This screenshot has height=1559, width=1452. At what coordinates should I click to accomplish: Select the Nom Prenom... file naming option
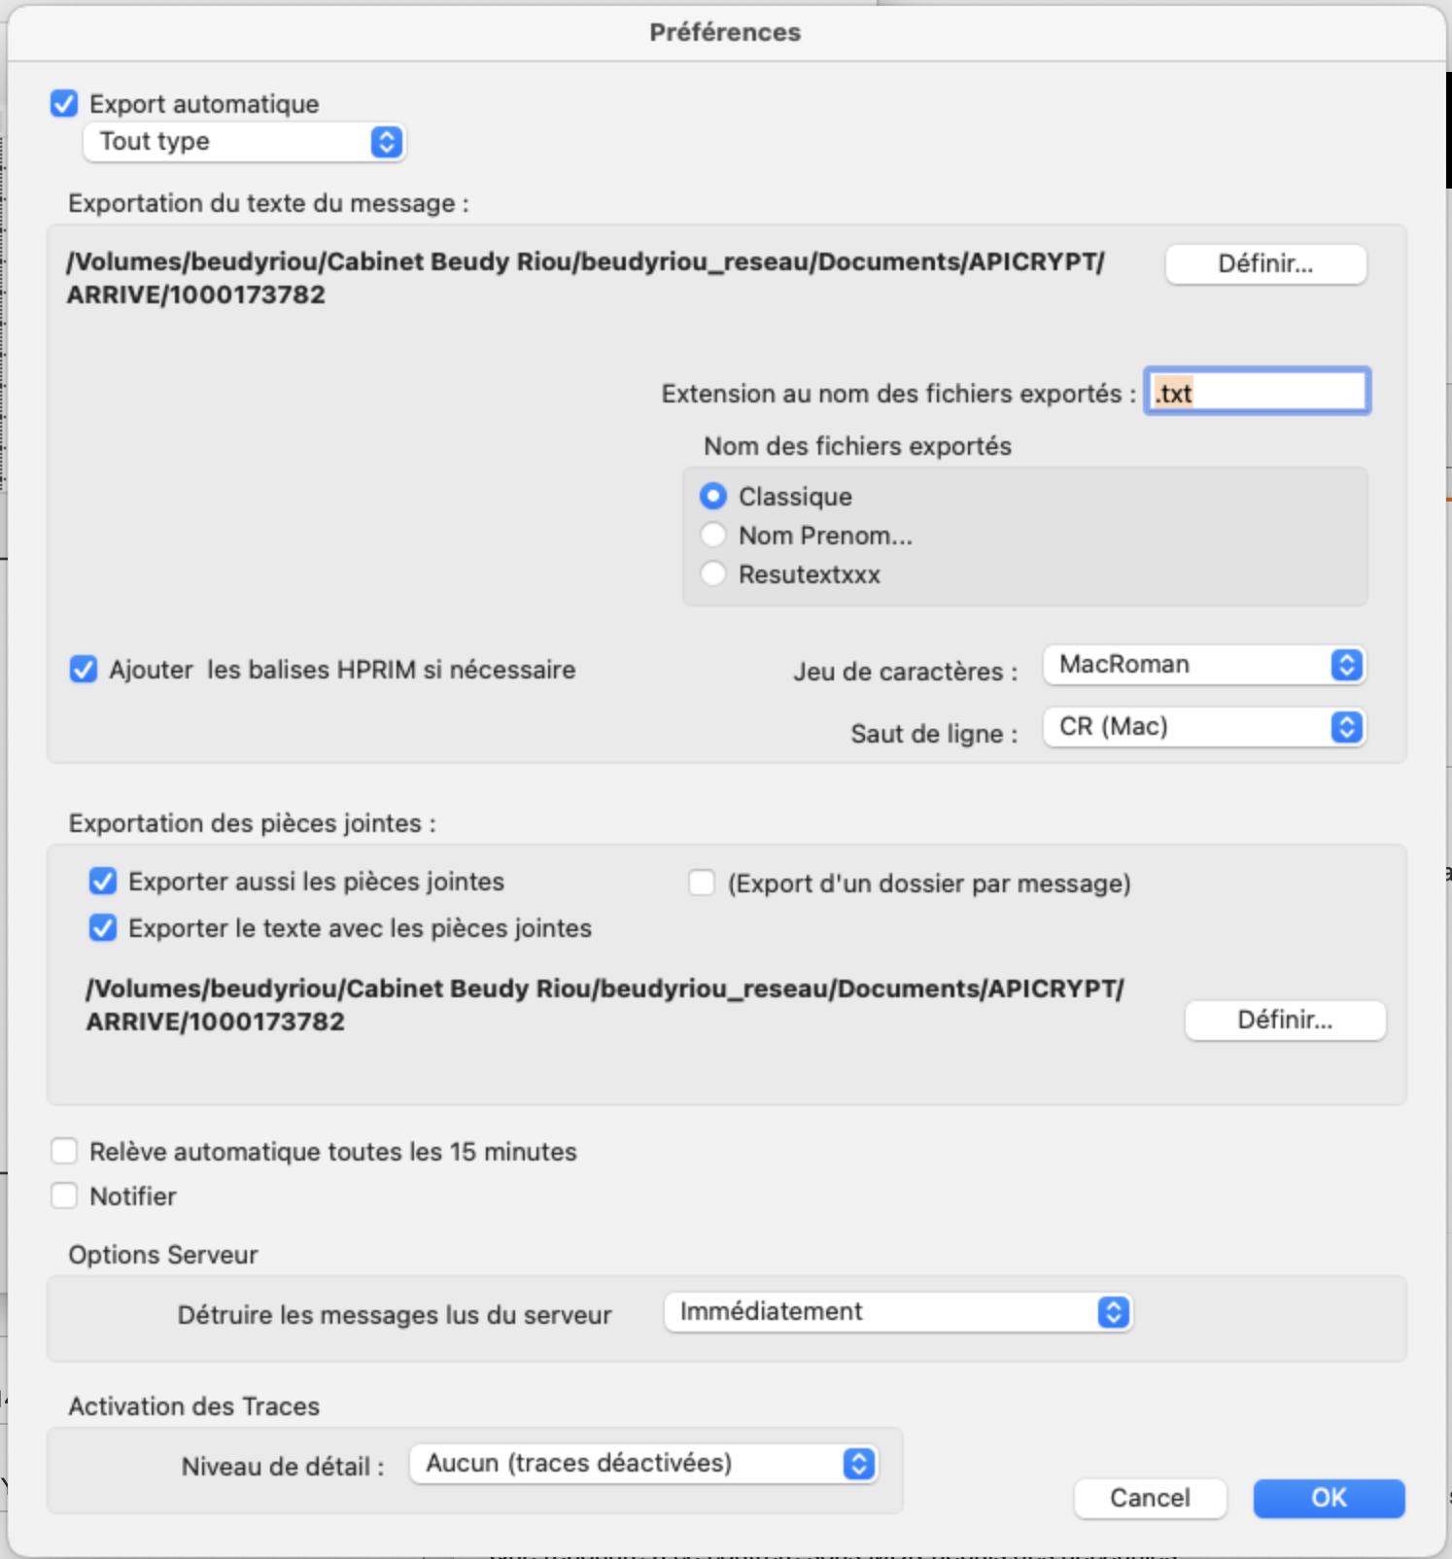(x=713, y=535)
